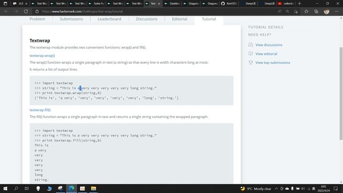Viewport: 343px width, 193px height.
Task: Open the weather widget showing Mostly clear
Action: coord(256,189)
